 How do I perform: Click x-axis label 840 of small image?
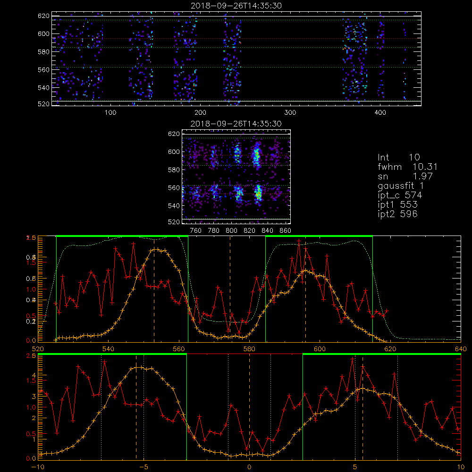[x=267, y=231]
